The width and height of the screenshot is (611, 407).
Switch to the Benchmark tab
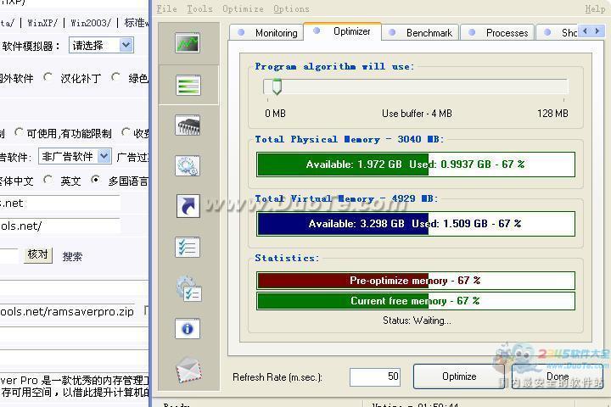pos(422,33)
